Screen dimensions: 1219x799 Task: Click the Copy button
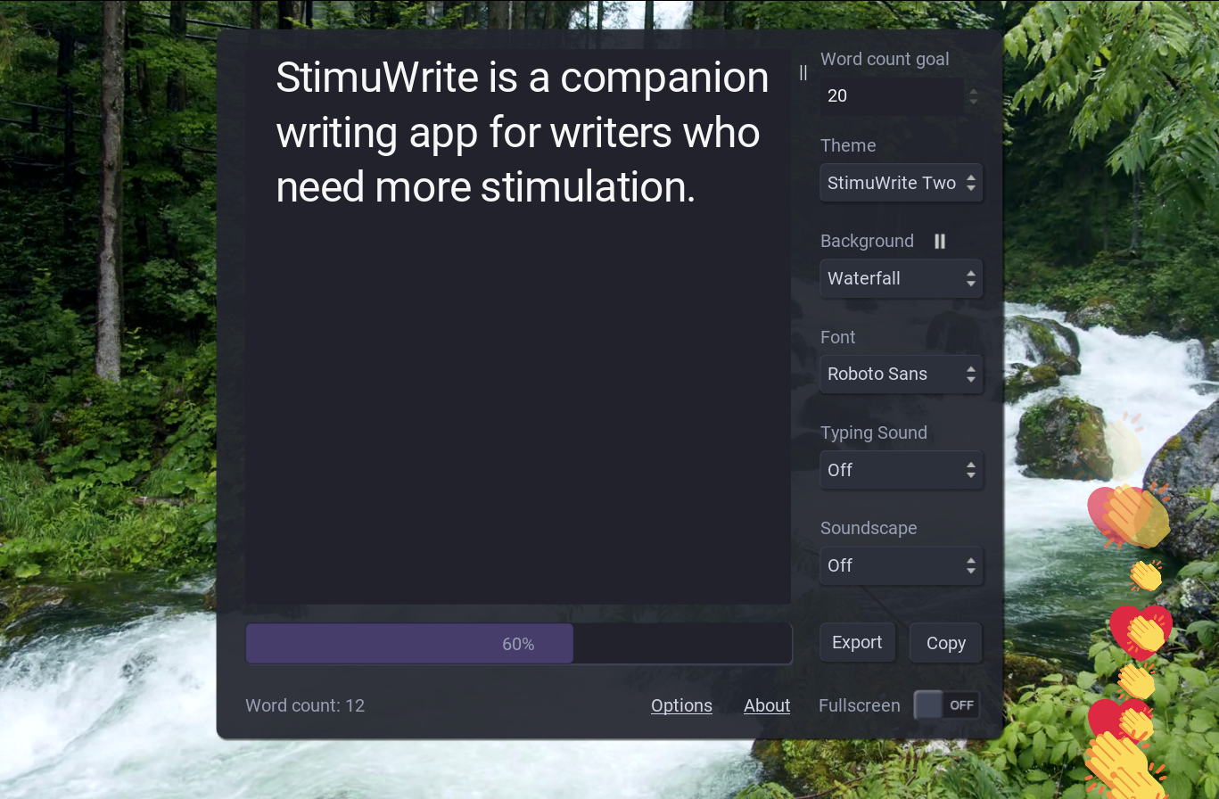[x=946, y=643]
